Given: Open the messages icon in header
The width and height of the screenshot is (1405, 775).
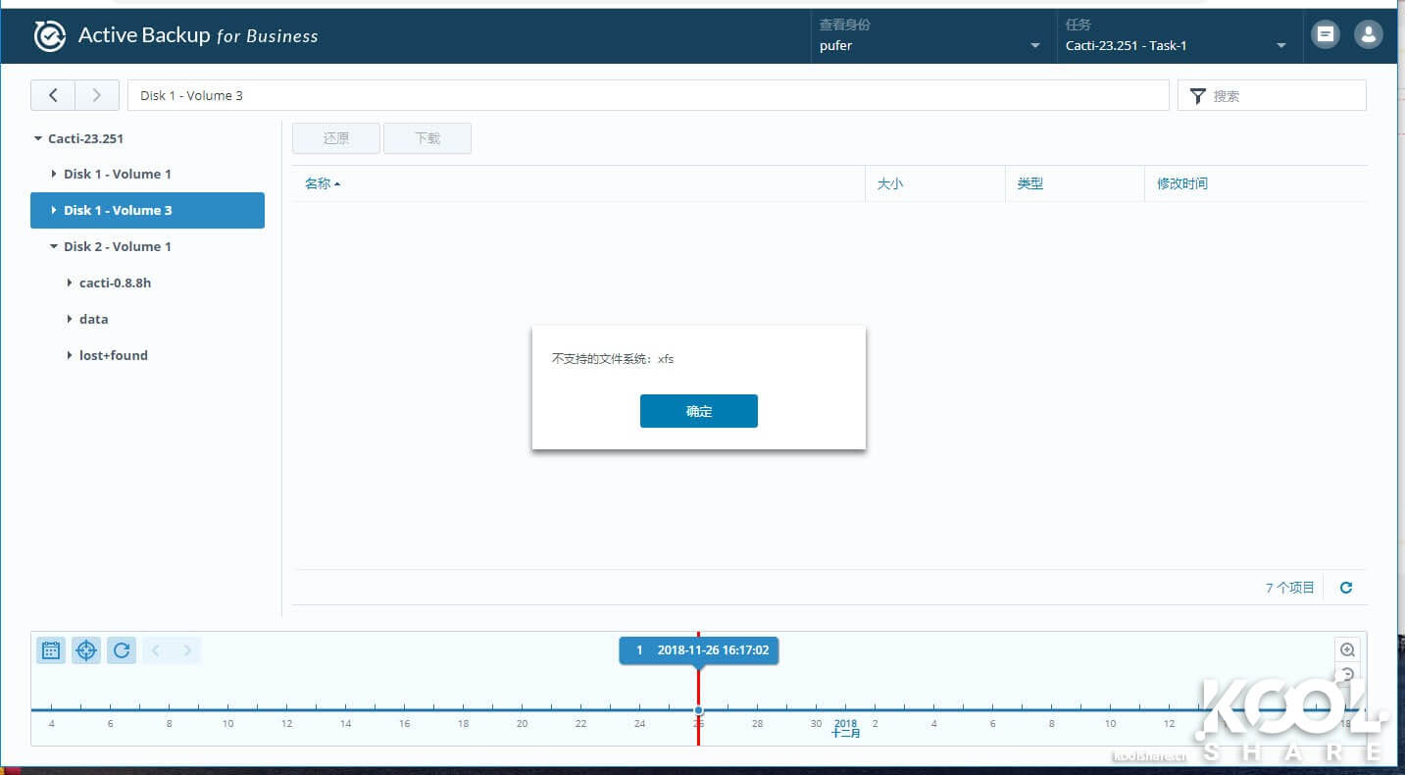Looking at the screenshot, I should tap(1326, 34).
